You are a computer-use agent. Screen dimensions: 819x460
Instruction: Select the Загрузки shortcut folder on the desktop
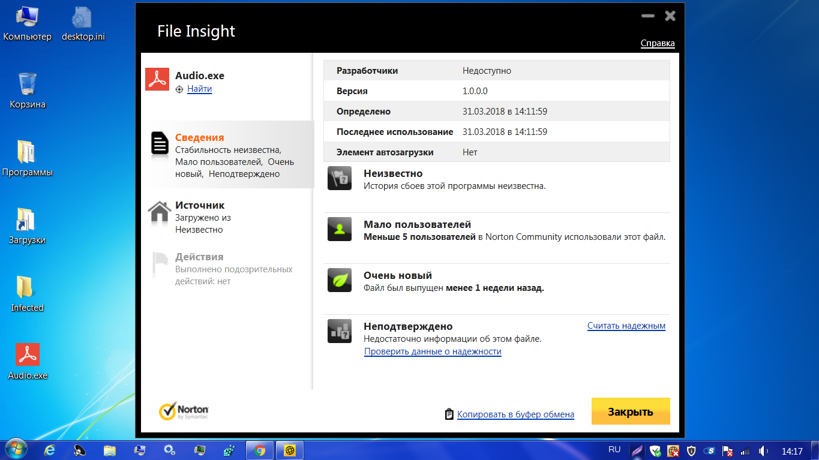(x=28, y=227)
